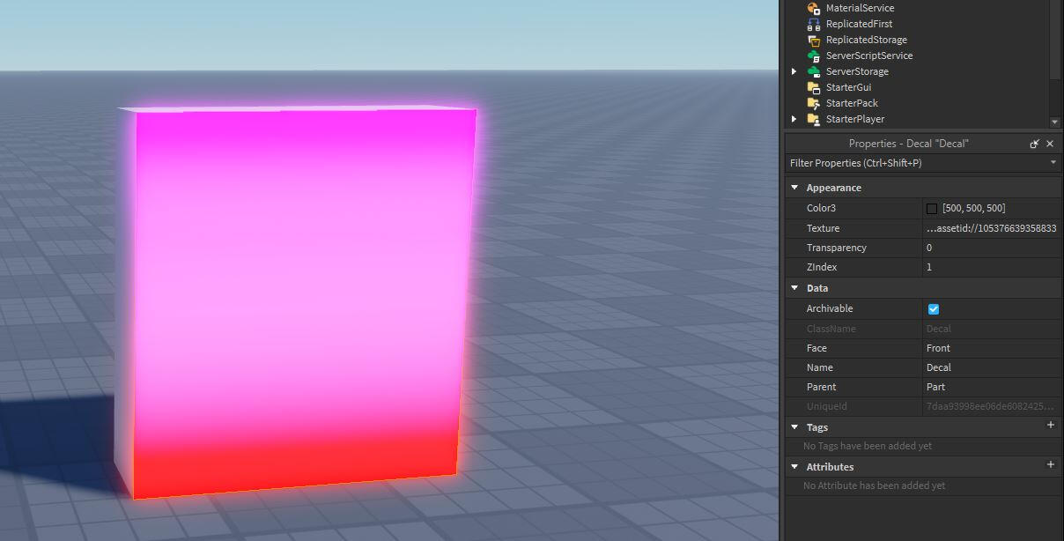Viewport: 1064px width, 541px height.
Task: Expand the ServerStorage tree node
Action: pyautogui.click(x=794, y=71)
